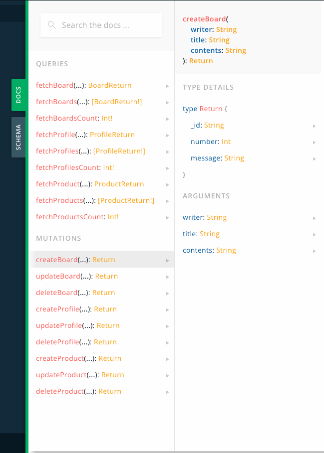Select the deleteBoard mutation text

click(x=57, y=293)
